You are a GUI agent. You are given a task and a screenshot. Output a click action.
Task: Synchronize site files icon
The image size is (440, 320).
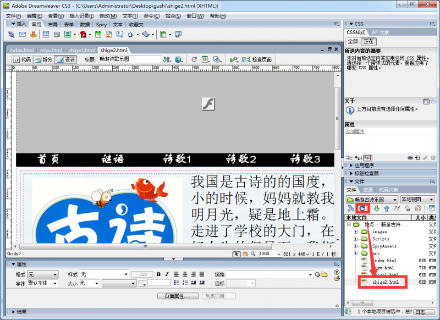click(x=418, y=208)
